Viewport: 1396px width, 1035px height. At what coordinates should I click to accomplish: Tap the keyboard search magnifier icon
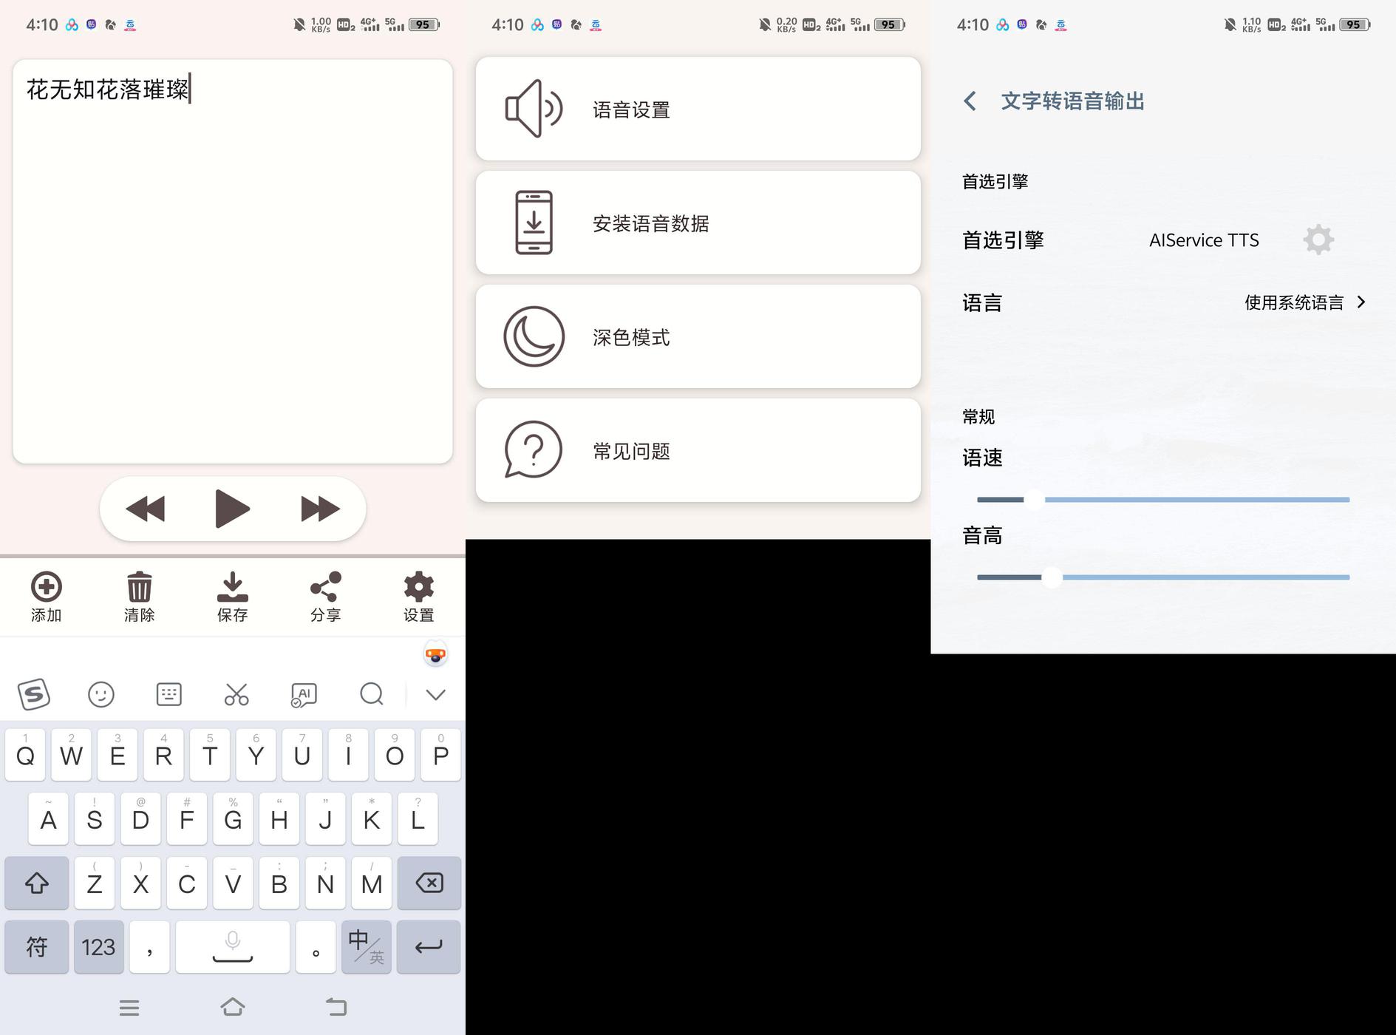click(372, 694)
